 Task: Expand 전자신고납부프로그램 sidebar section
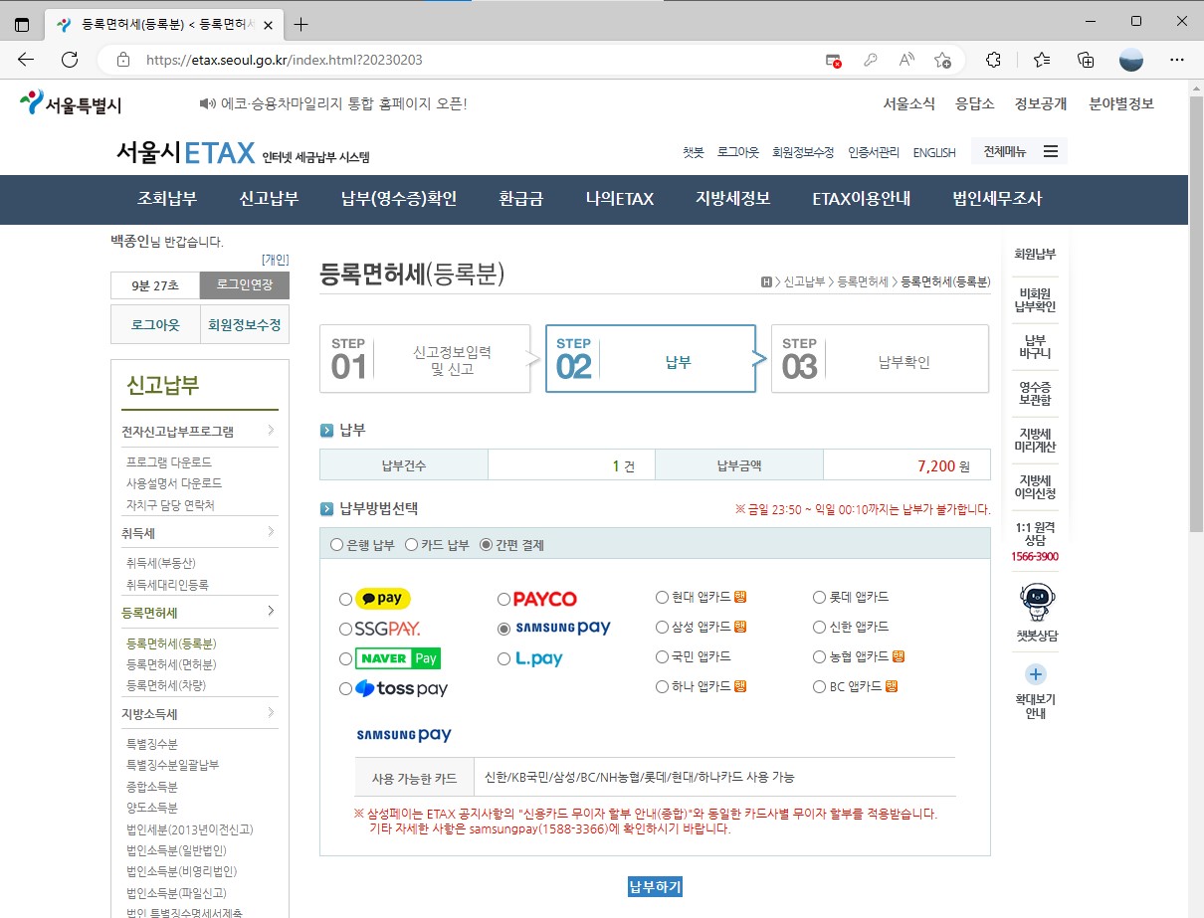(199, 432)
